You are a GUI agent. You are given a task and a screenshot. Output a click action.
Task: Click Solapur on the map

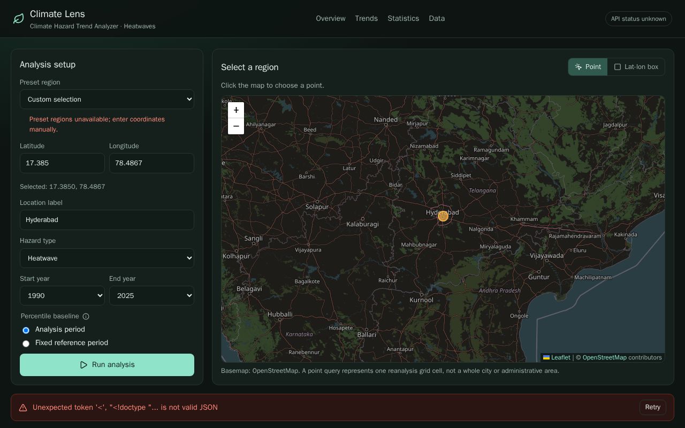317,207
